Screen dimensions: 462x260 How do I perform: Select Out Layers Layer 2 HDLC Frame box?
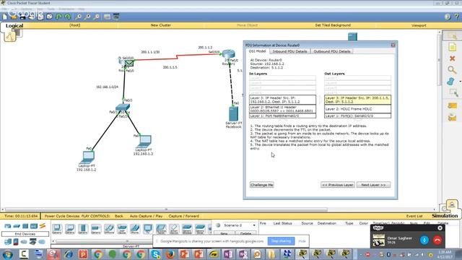358,109
